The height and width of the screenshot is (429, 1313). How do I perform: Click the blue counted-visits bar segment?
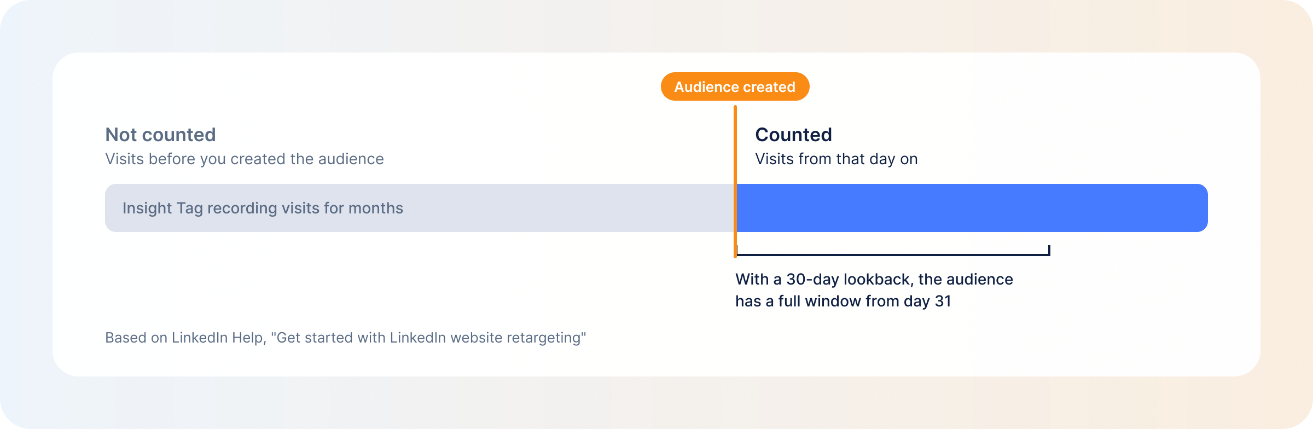tap(972, 208)
